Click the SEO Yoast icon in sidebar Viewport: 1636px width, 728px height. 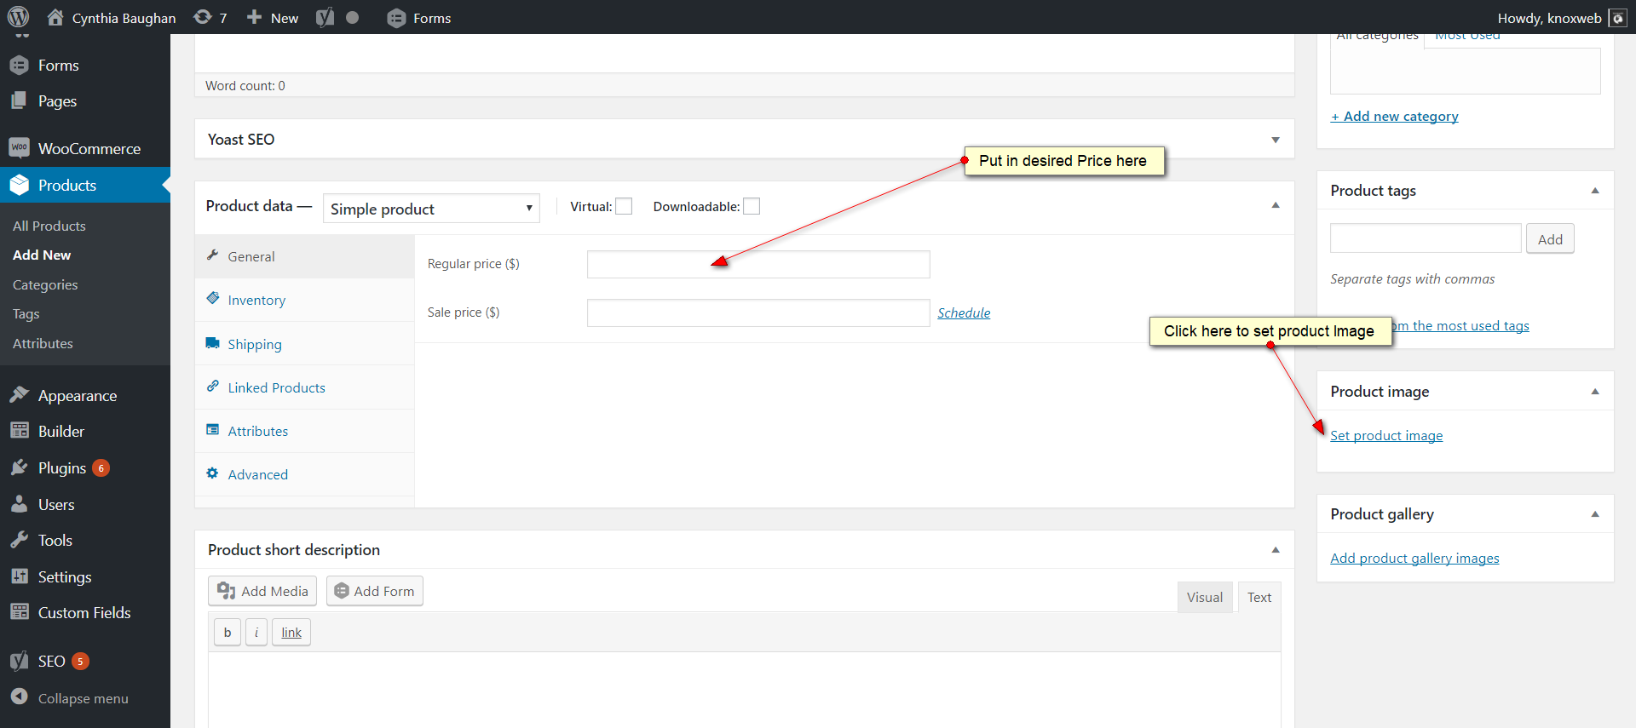(19, 661)
